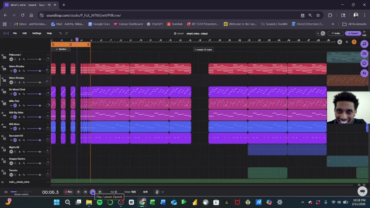The image size is (370, 208).
Task: Open the loops library music note button
Action: [364, 44]
